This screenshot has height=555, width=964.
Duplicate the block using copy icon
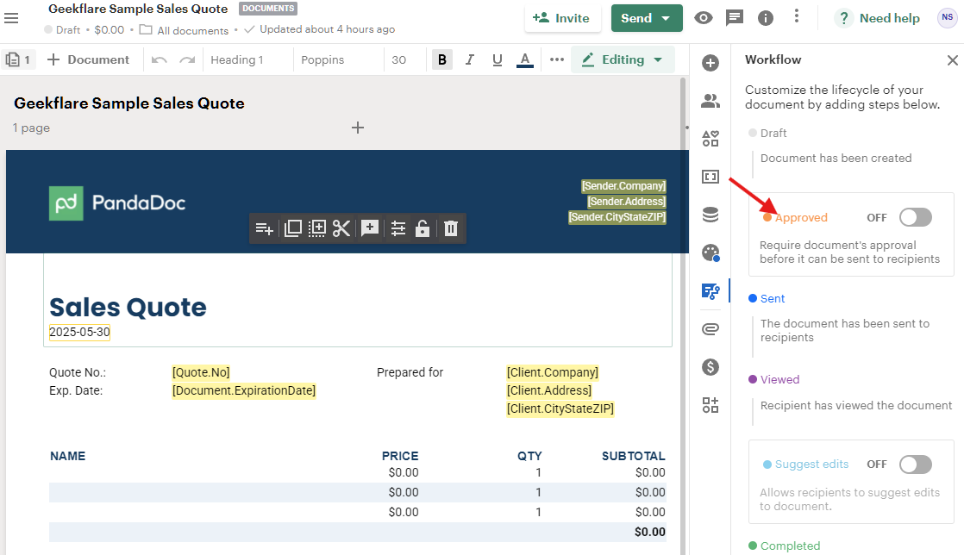[x=292, y=228]
